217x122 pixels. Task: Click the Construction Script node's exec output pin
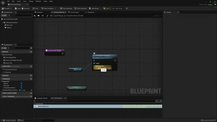point(62,54)
